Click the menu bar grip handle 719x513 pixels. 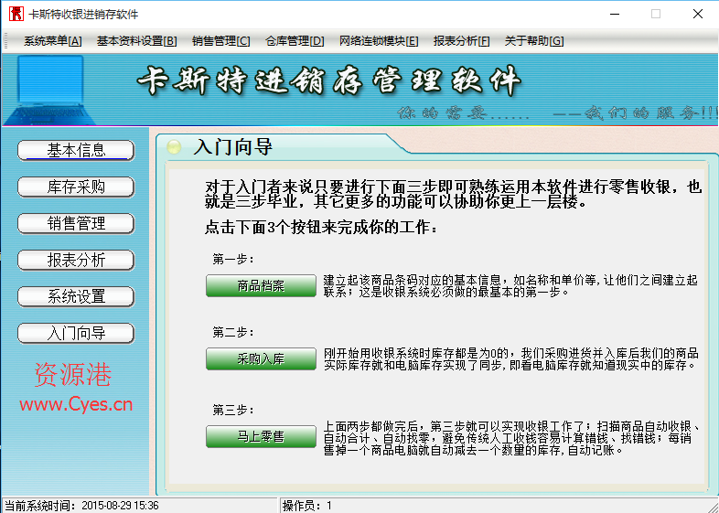pyautogui.click(x=6, y=41)
